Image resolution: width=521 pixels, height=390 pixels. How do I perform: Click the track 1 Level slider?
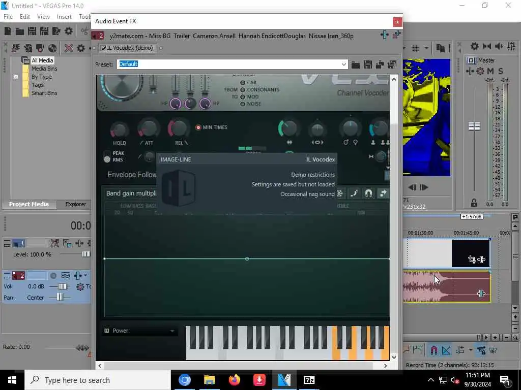click(x=85, y=254)
